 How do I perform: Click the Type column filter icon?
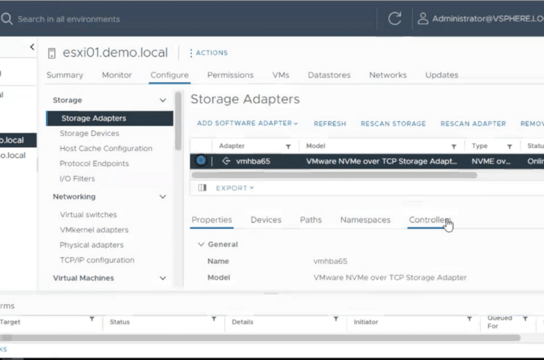click(509, 147)
